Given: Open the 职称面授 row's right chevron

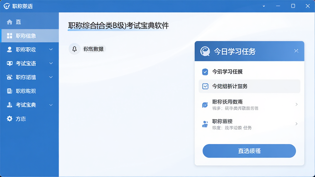Looking at the screenshot, I should (297, 124).
